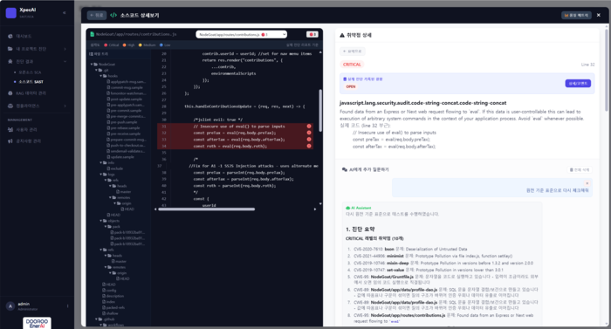Close the source code detail dialog
This screenshot has height=329, width=611.
tap(599, 15)
